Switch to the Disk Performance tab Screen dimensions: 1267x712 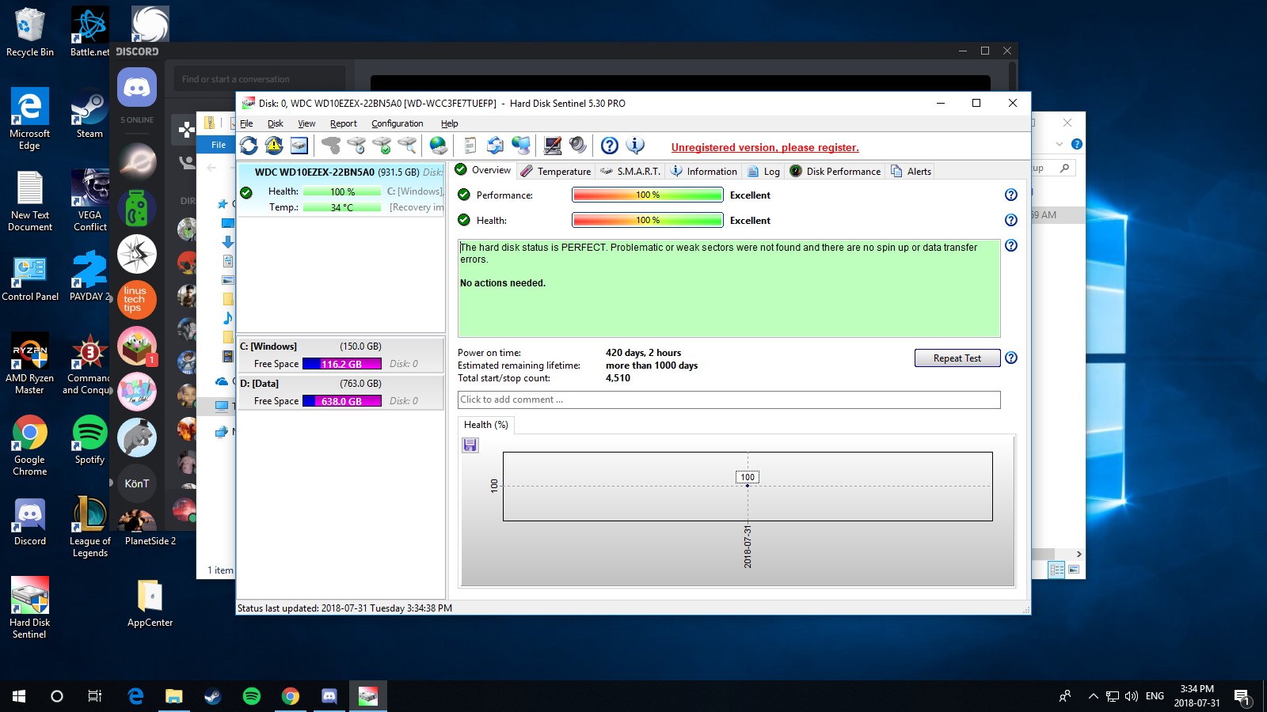tap(835, 171)
